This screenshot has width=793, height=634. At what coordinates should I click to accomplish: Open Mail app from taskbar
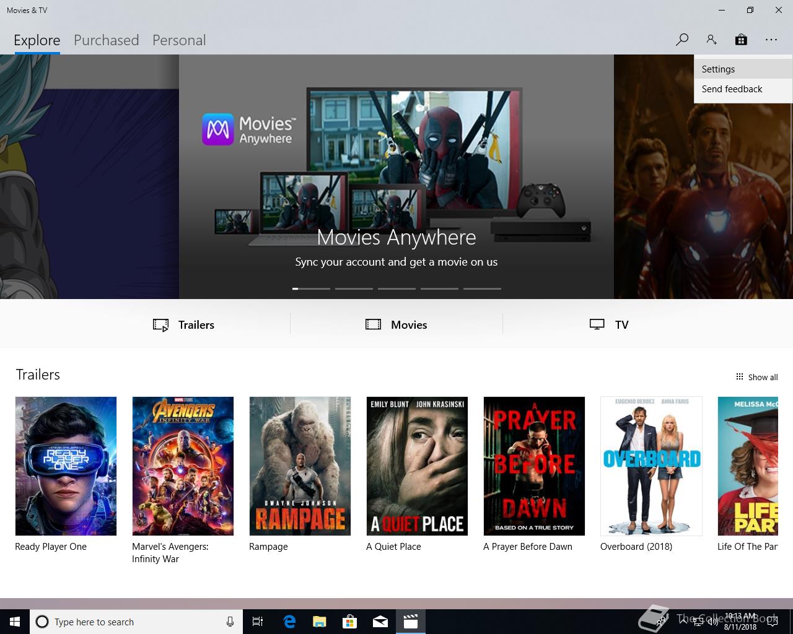(380, 622)
